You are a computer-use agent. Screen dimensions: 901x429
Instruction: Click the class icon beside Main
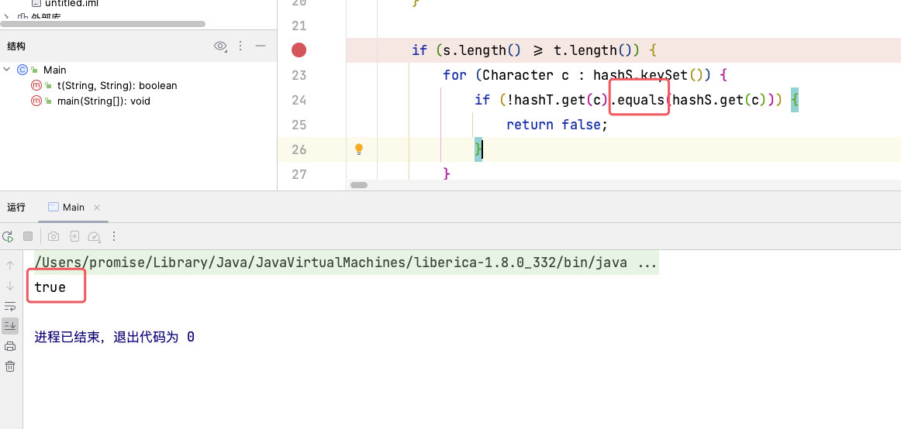pos(22,70)
